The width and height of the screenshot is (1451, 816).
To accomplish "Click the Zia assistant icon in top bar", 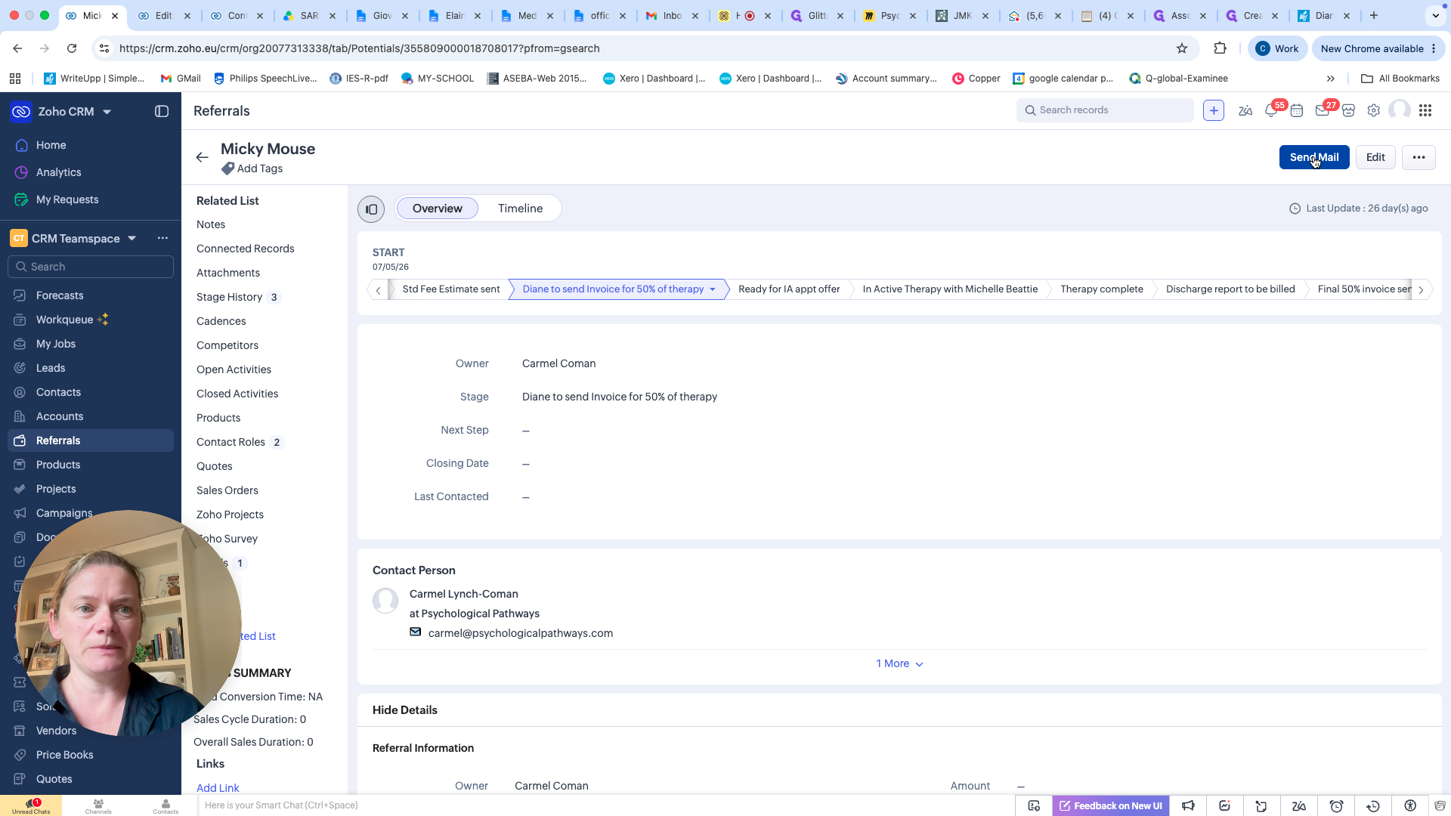I will click(x=1245, y=111).
